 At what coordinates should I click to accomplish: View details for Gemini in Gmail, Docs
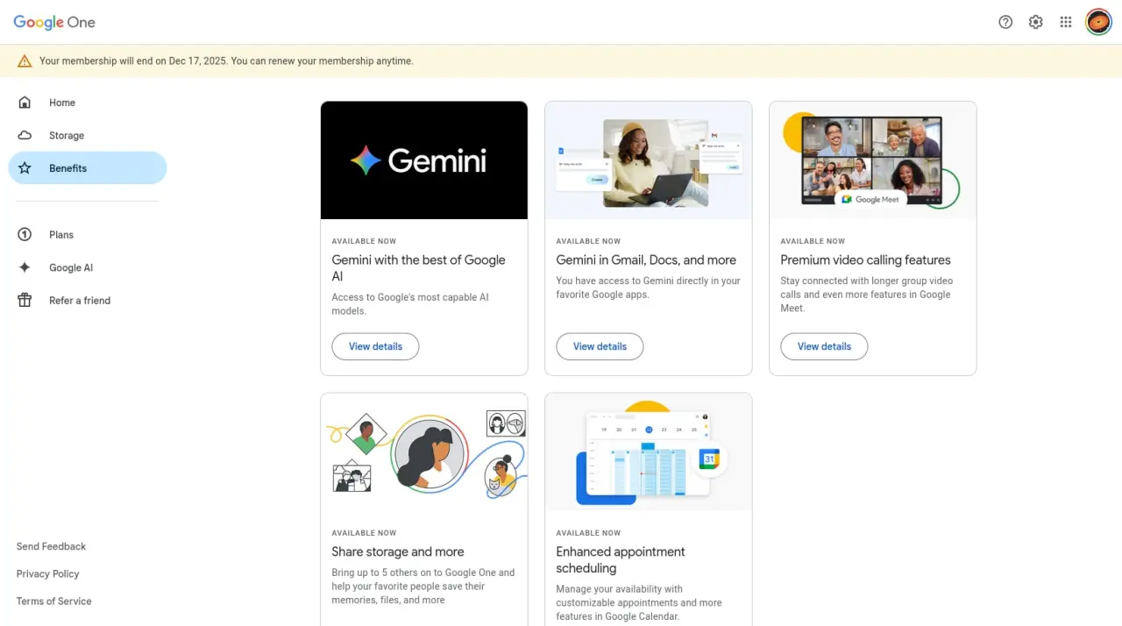point(600,346)
